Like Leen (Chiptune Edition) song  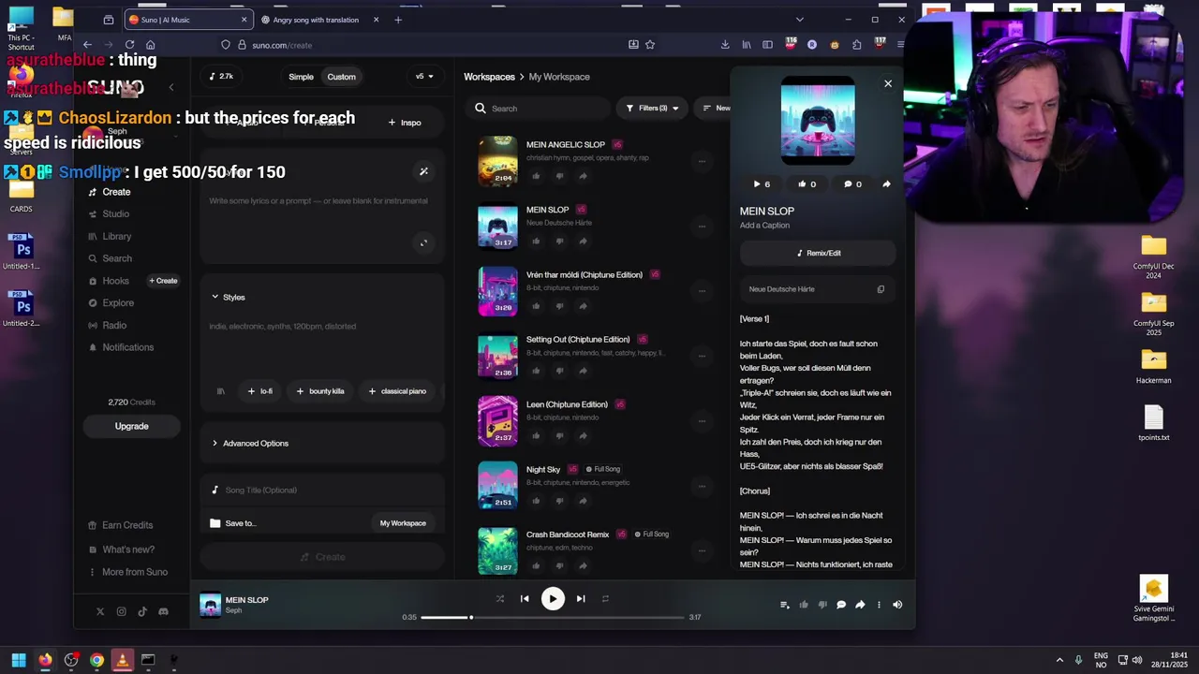pos(536,436)
